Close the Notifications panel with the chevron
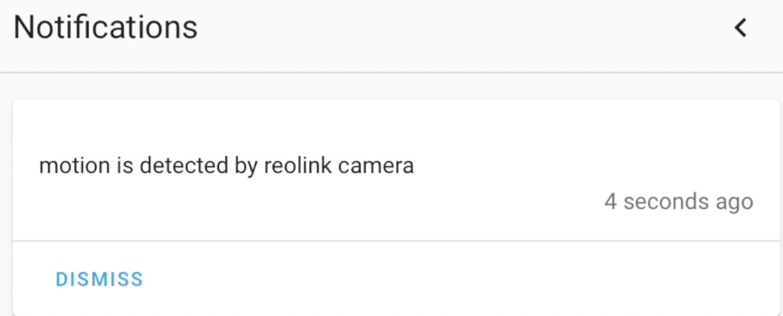The width and height of the screenshot is (783, 316). pos(741,27)
